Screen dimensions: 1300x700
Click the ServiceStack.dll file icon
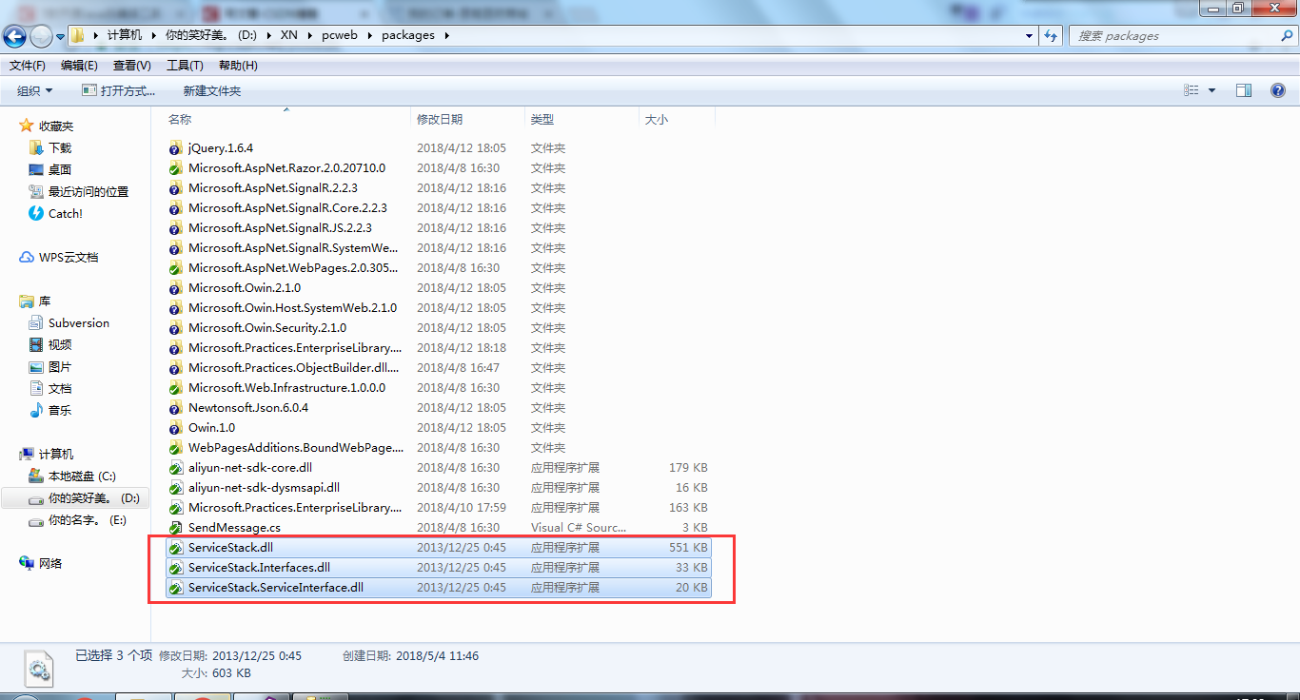(175, 548)
